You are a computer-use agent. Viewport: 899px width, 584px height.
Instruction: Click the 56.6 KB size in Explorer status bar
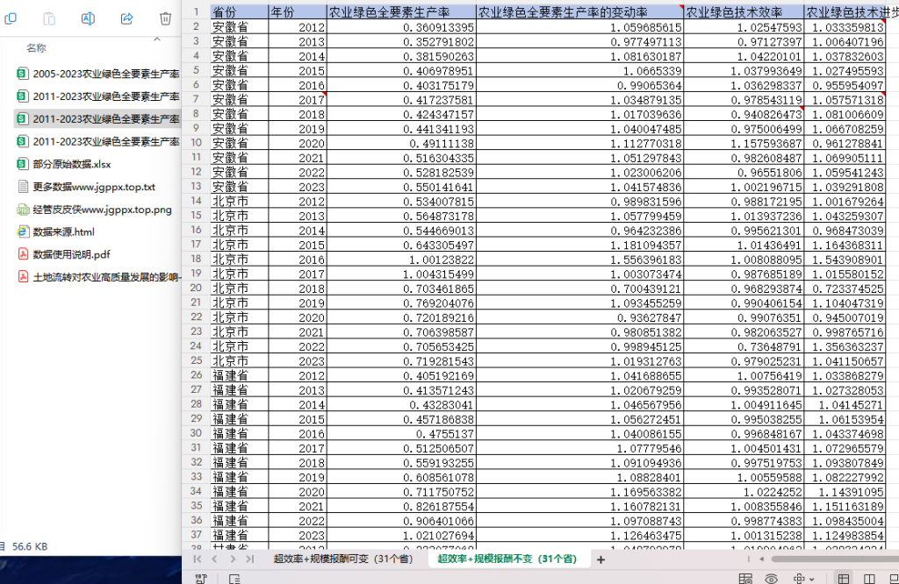pos(30,546)
